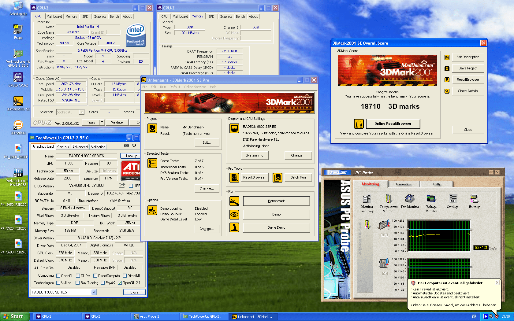Screen dimensions: 514x321
Task: Open Monitor Summary in PC Probe
Action: [x=367, y=203]
